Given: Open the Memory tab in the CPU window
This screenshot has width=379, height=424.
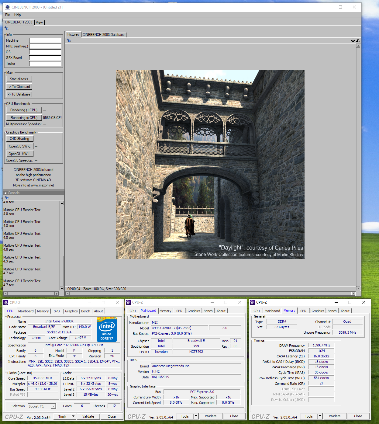Looking at the screenshot, I should click(x=43, y=311).
